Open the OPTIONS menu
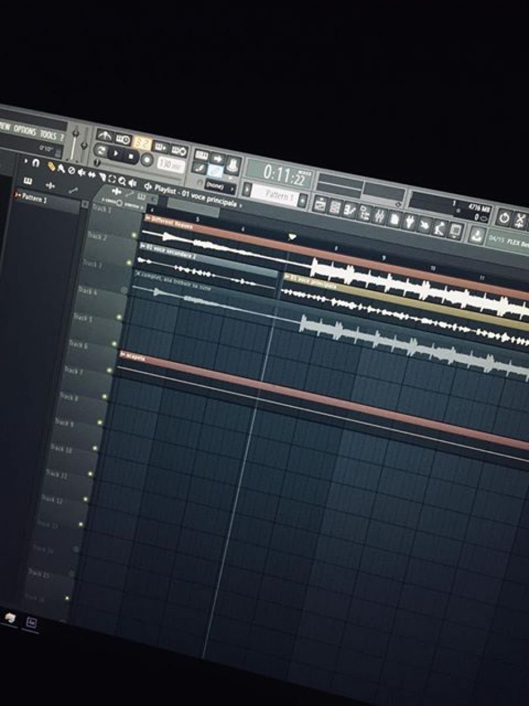Viewport: 529px width, 706px height. pyautogui.click(x=25, y=131)
